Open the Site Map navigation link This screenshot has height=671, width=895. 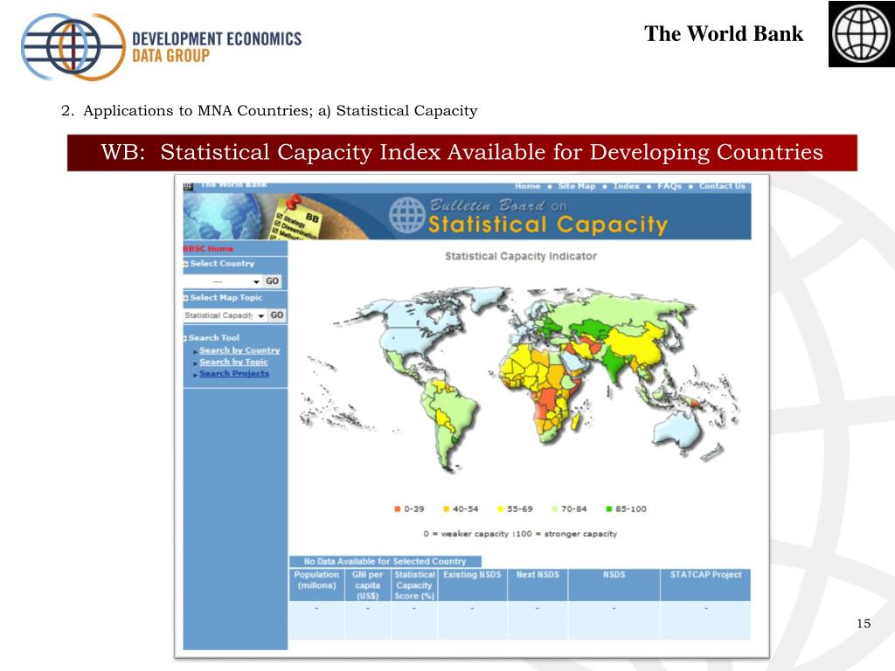pos(577,186)
